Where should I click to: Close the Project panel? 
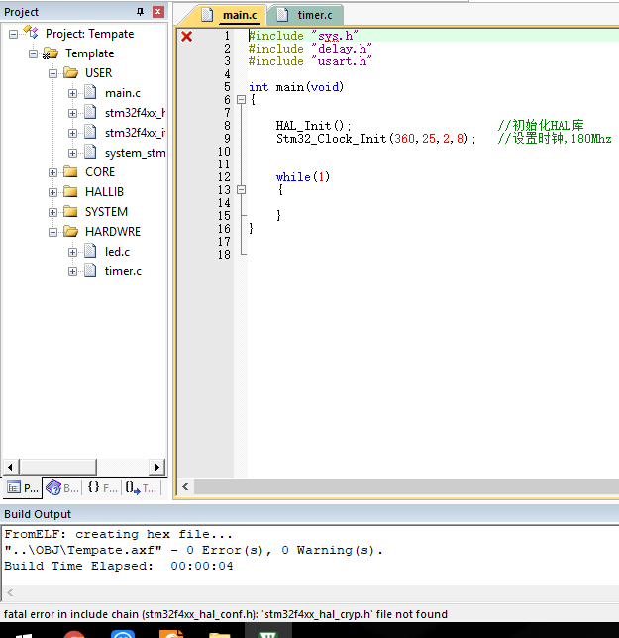(x=158, y=12)
